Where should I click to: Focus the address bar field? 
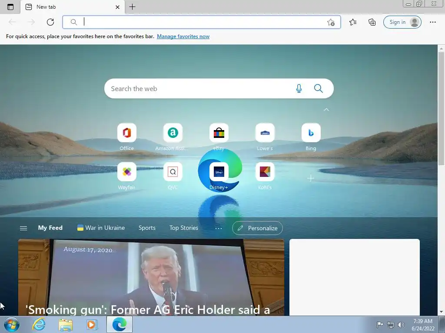[x=202, y=22]
